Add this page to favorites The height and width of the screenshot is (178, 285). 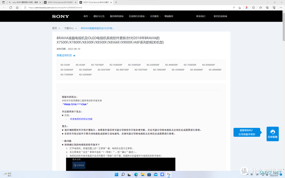click(239, 8)
